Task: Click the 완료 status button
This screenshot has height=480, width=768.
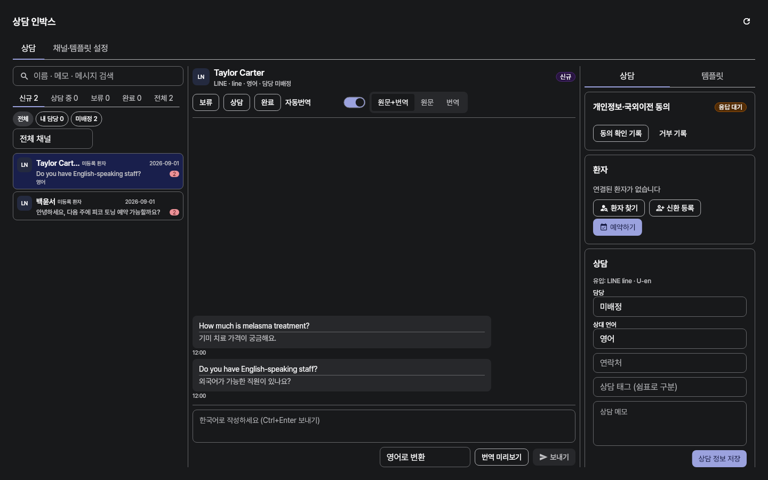Action: tap(268, 102)
